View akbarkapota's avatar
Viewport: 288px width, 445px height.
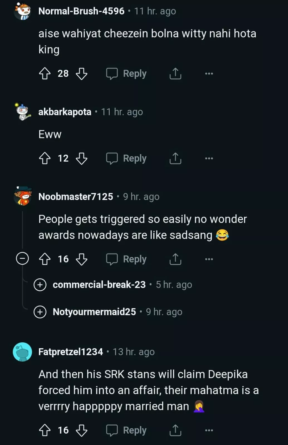pos(23,112)
